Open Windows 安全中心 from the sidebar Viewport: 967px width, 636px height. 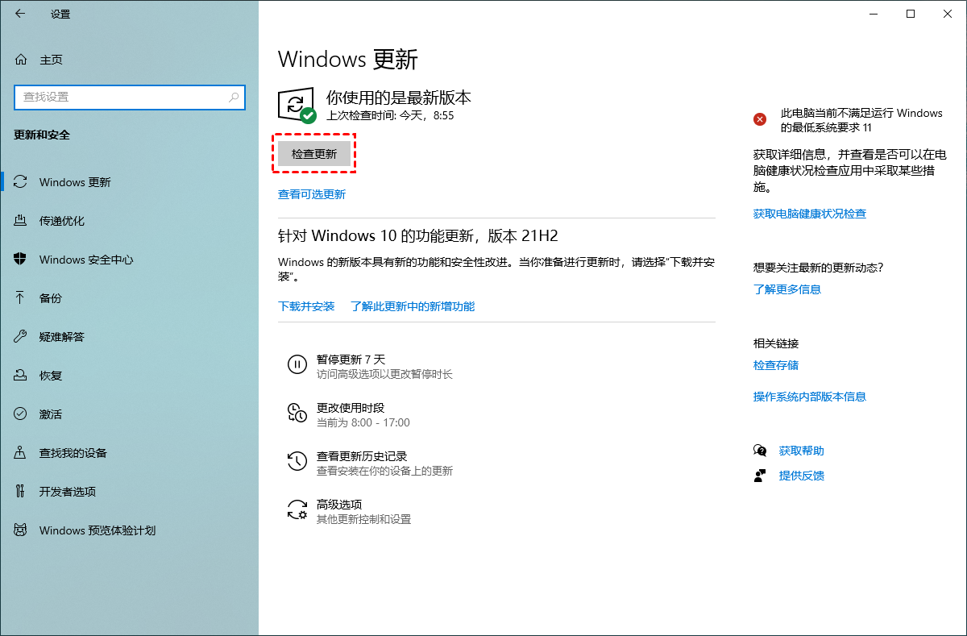point(86,260)
